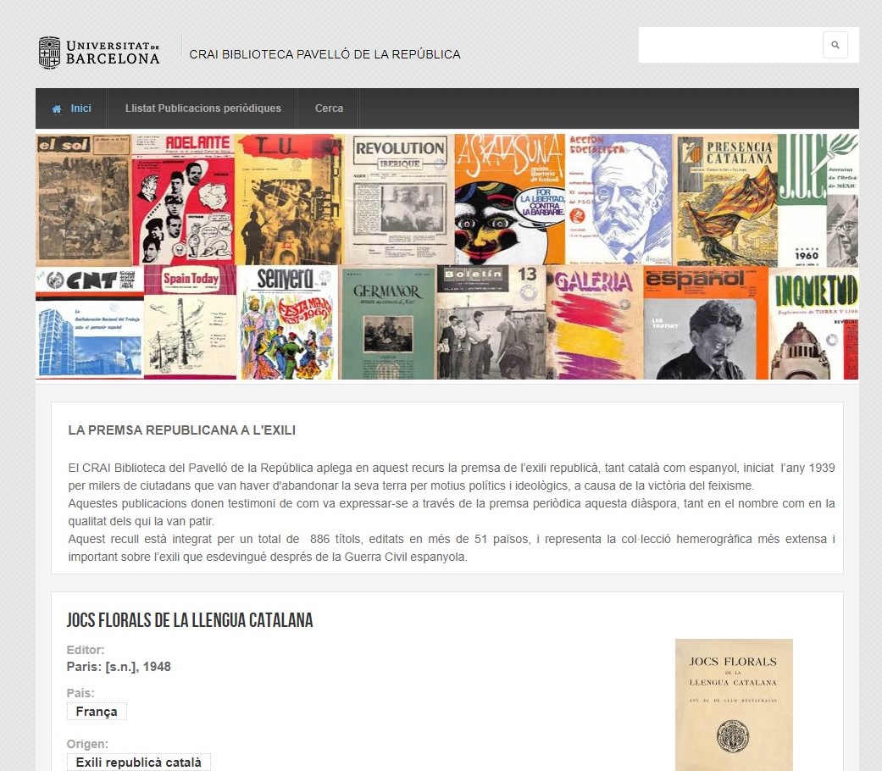The width and height of the screenshot is (882, 771).
Task: Select the França country tag
Action: point(97,712)
